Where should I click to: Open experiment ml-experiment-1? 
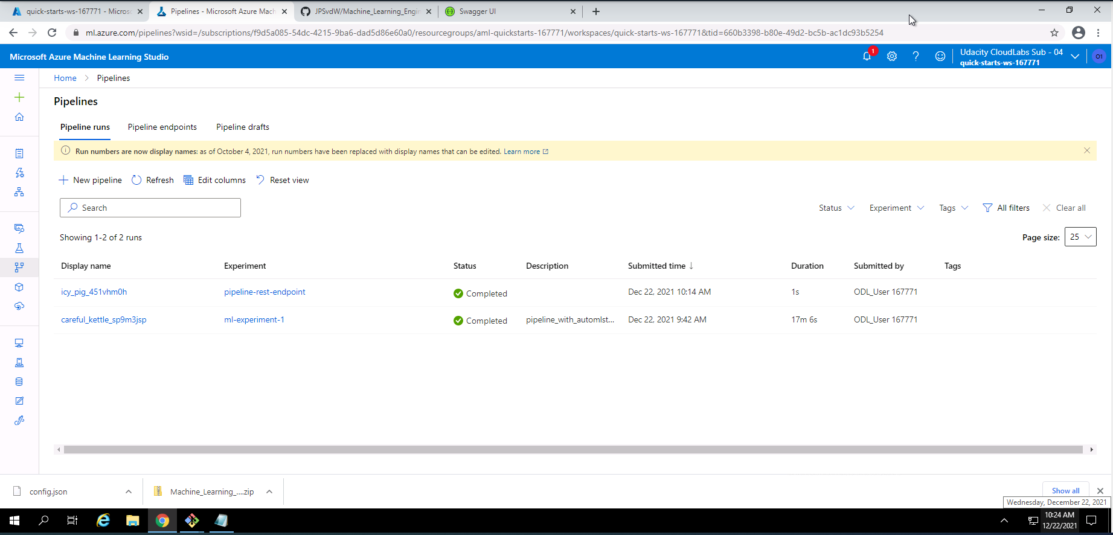click(254, 319)
